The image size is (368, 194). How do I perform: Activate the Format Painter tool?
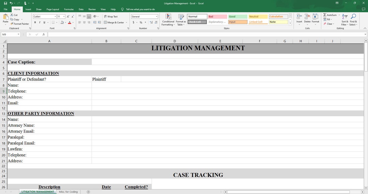tap(19, 24)
